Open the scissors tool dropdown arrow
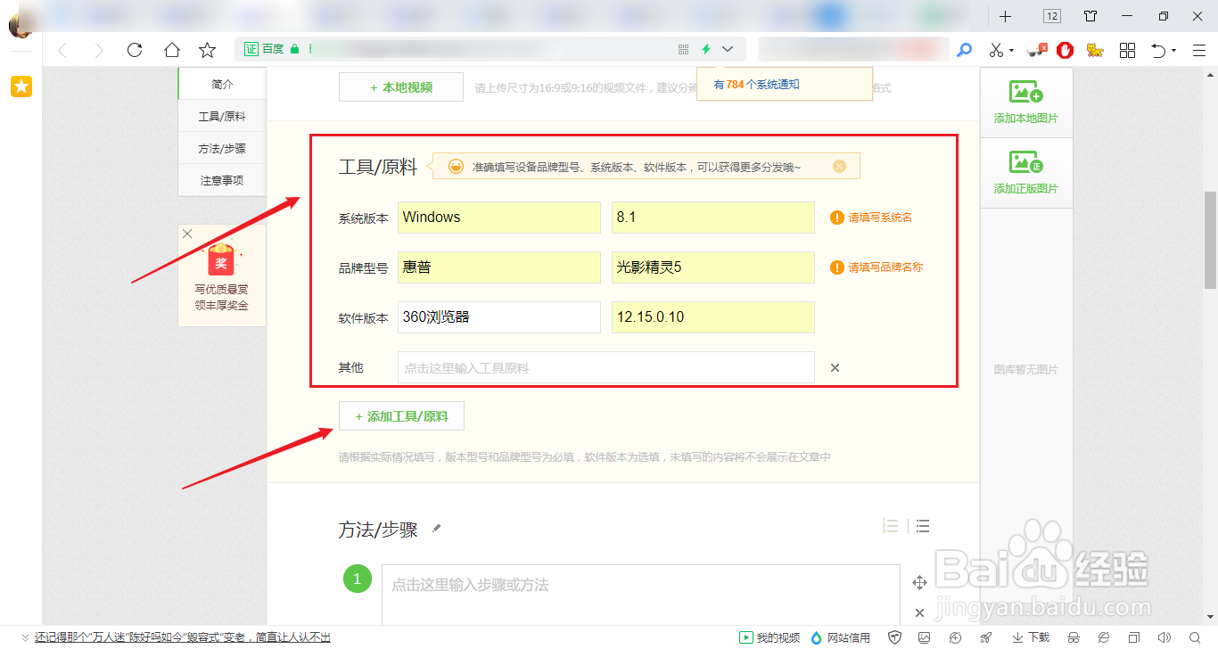The image size is (1218, 649). pos(1011,50)
